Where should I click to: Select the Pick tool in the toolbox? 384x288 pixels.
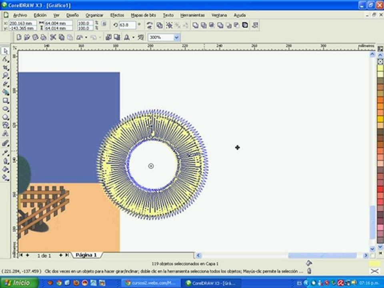(x=5, y=51)
